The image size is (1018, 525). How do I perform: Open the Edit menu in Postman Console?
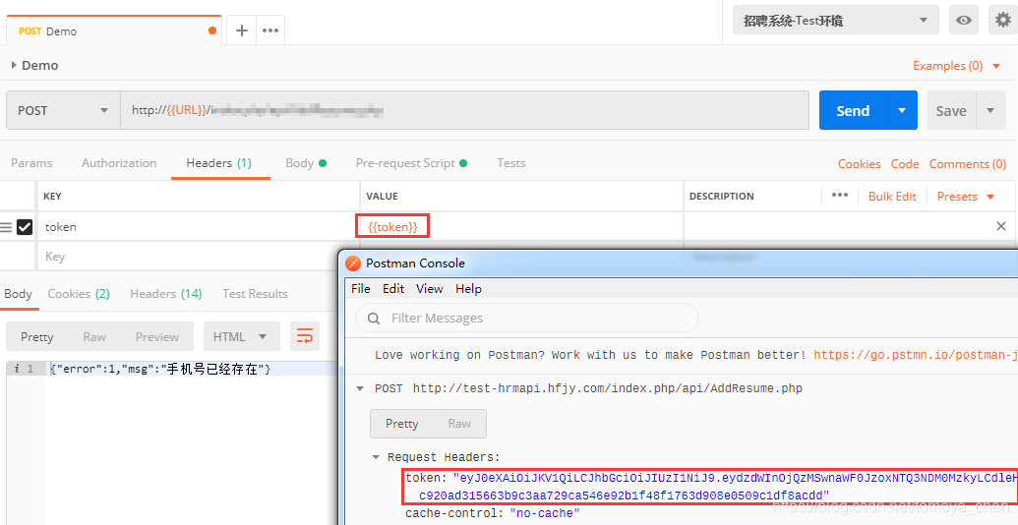coord(392,289)
